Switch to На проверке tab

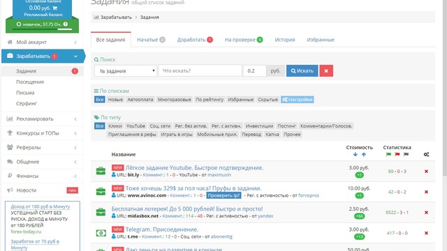[244, 40]
